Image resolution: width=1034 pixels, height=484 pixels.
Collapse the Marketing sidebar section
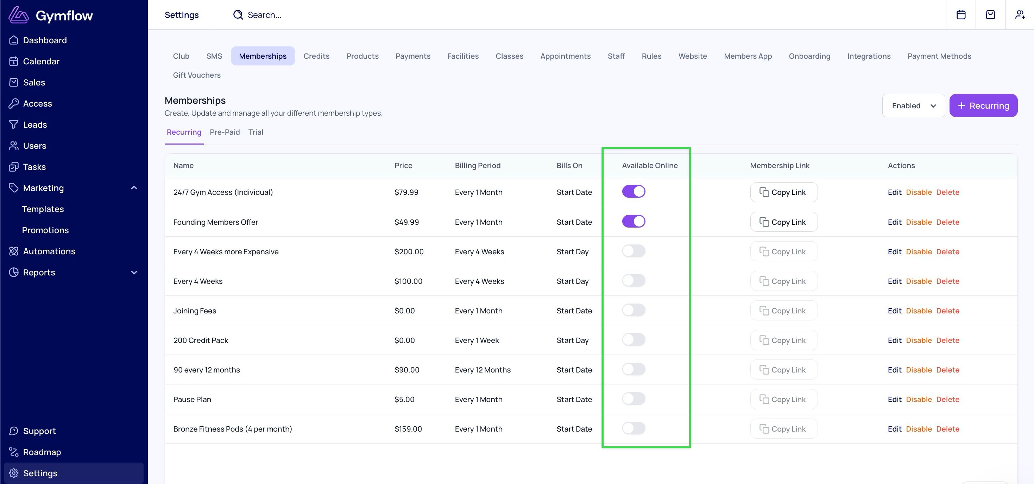point(134,188)
